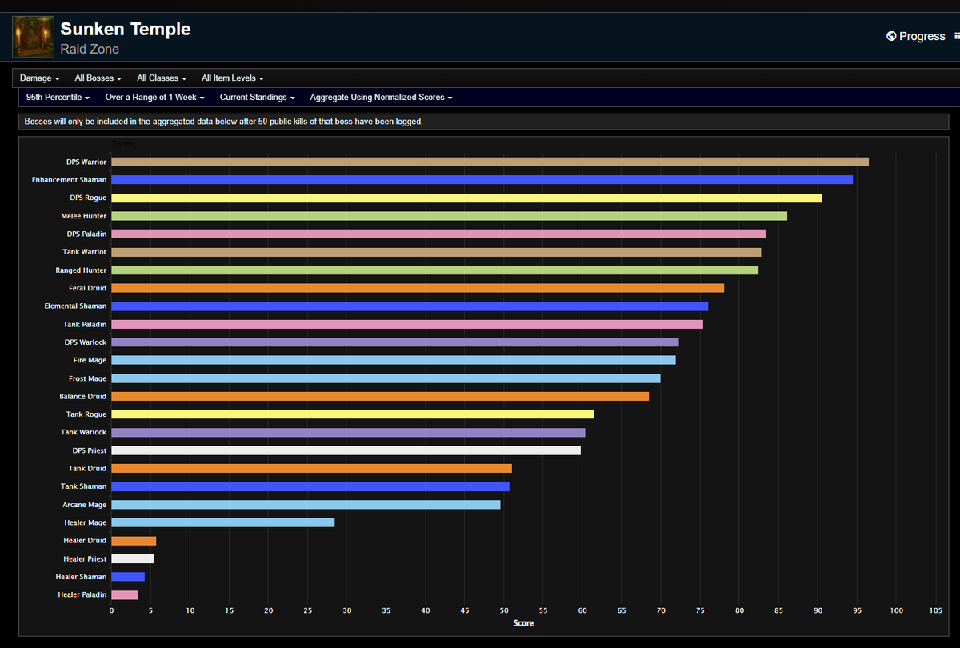Select the Ranged Hunter bar

[434, 270]
